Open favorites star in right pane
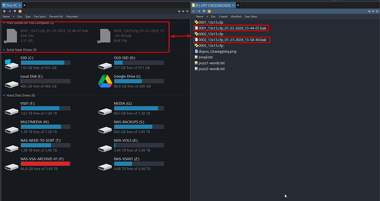The image size is (380, 201). click(x=209, y=11)
